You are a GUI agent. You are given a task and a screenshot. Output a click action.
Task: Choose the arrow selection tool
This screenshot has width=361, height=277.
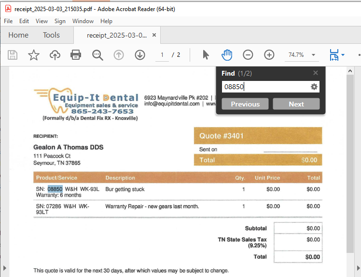206,55
